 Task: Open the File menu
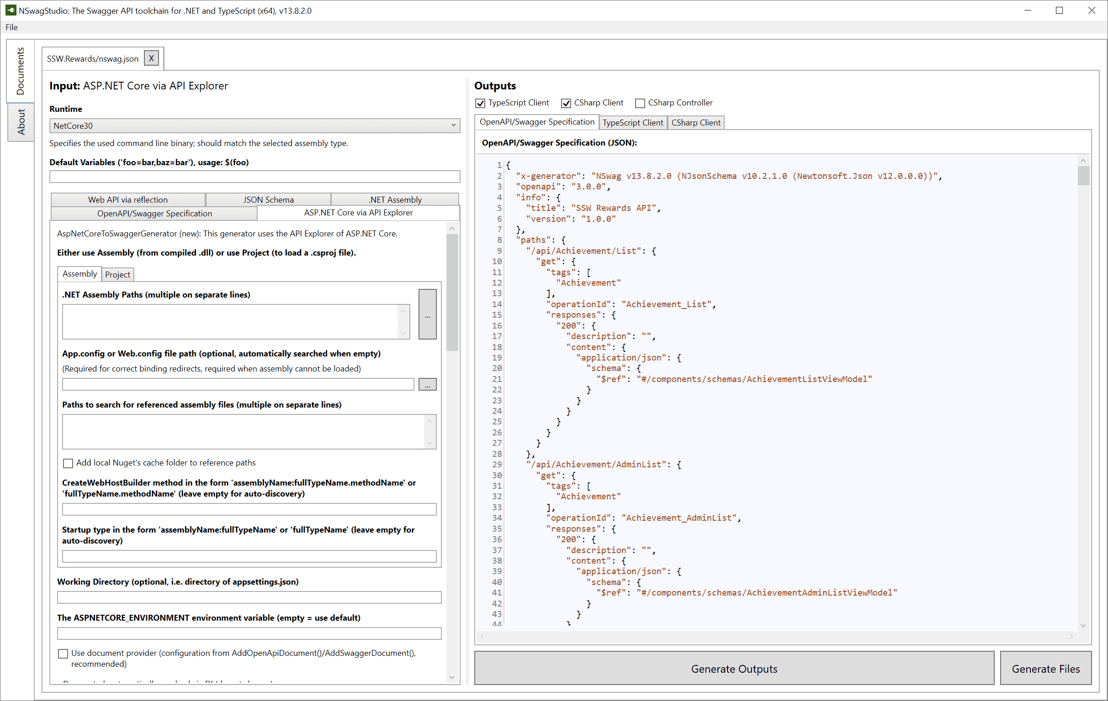pyautogui.click(x=11, y=27)
